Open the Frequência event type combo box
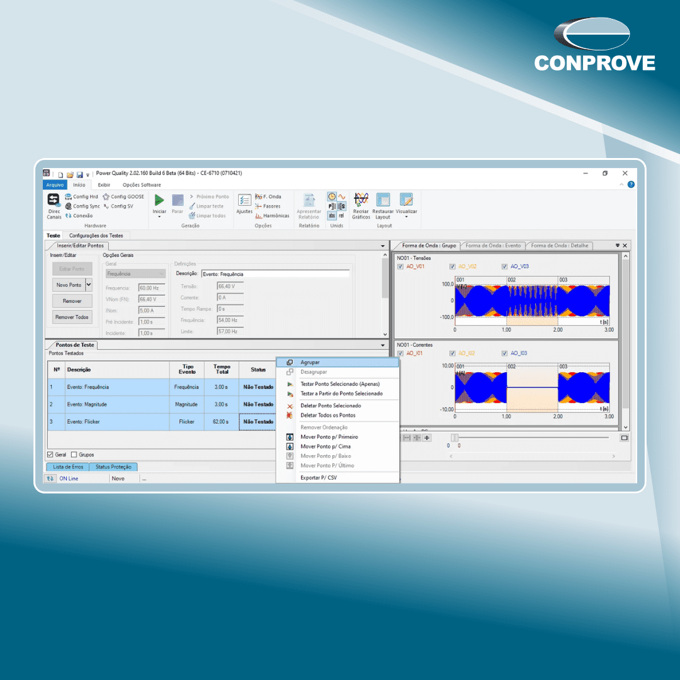 135,274
